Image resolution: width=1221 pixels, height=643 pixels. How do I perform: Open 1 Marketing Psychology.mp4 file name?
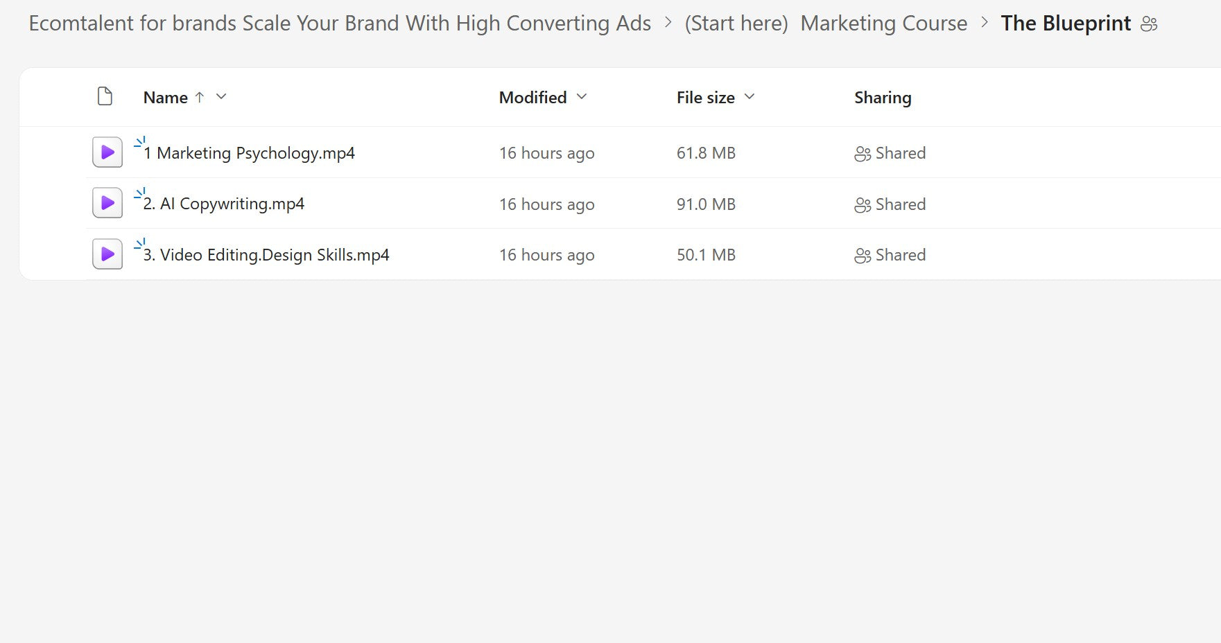pos(249,153)
